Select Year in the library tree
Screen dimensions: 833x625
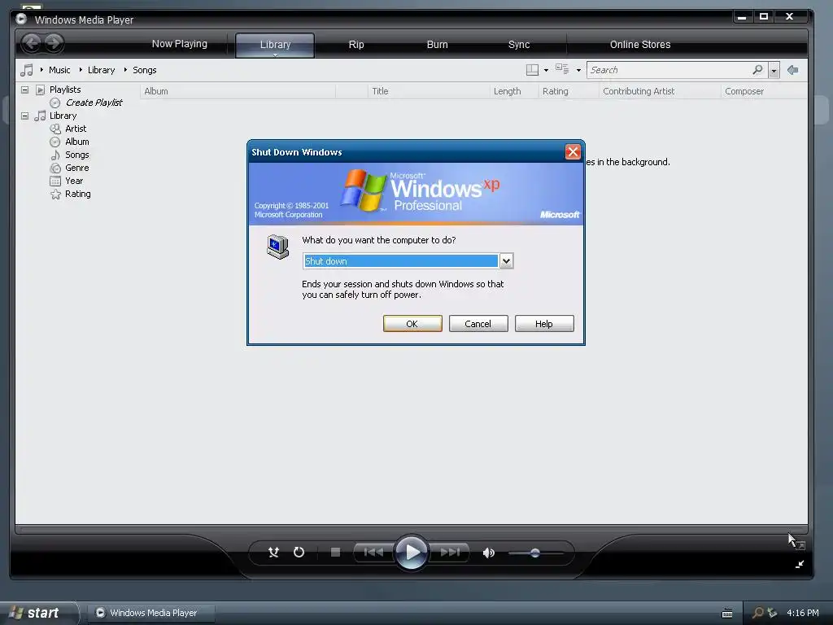pyautogui.click(x=74, y=181)
